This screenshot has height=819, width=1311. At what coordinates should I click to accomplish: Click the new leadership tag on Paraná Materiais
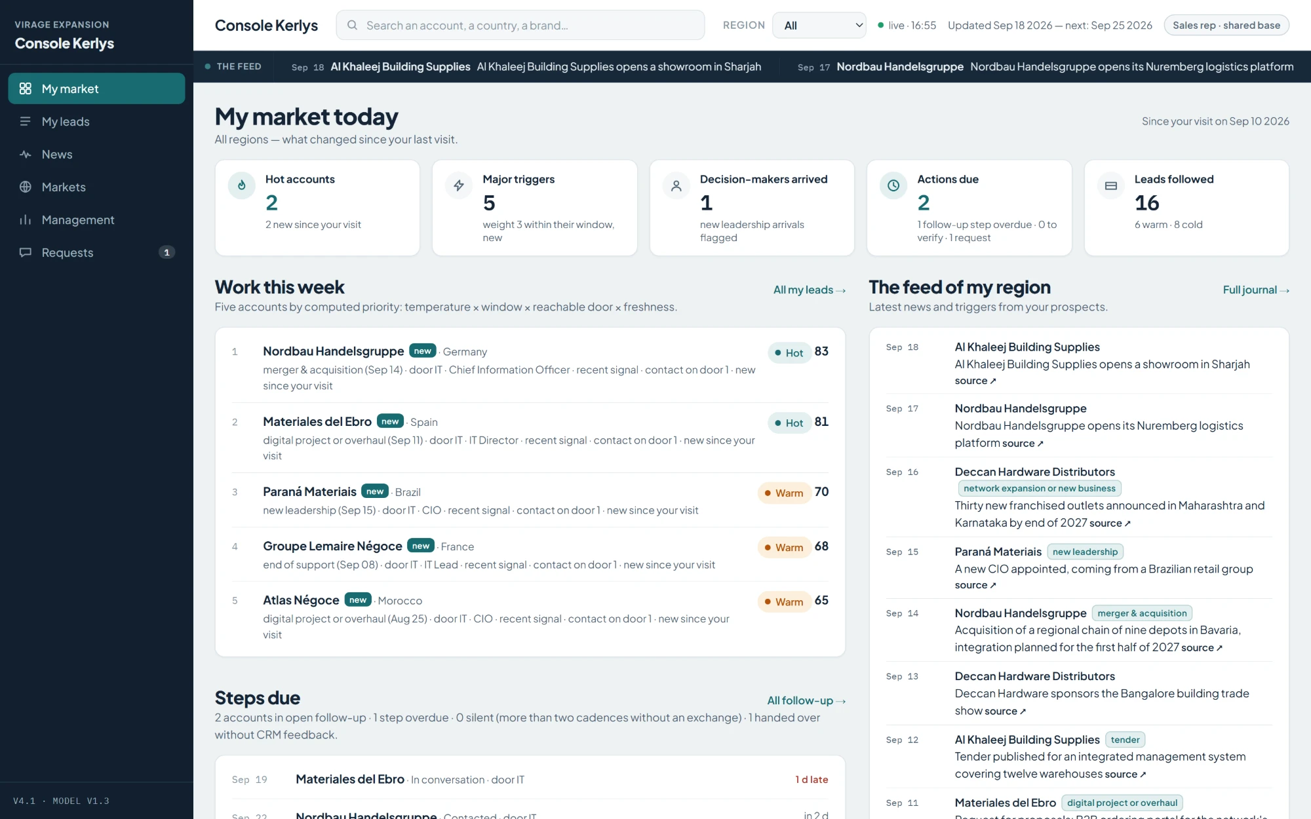(x=1085, y=552)
